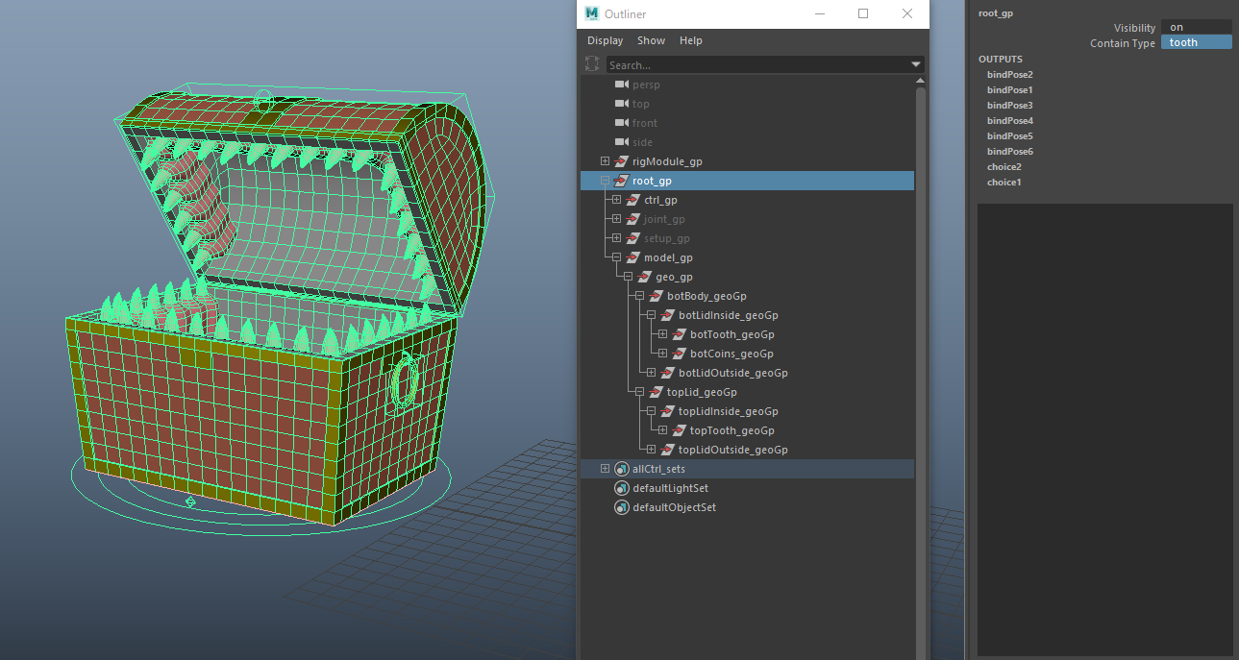Click the defaultLightSet set icon
Image resolution: width=1239 pixels, height=660 pixels.
tap(621, 488)
